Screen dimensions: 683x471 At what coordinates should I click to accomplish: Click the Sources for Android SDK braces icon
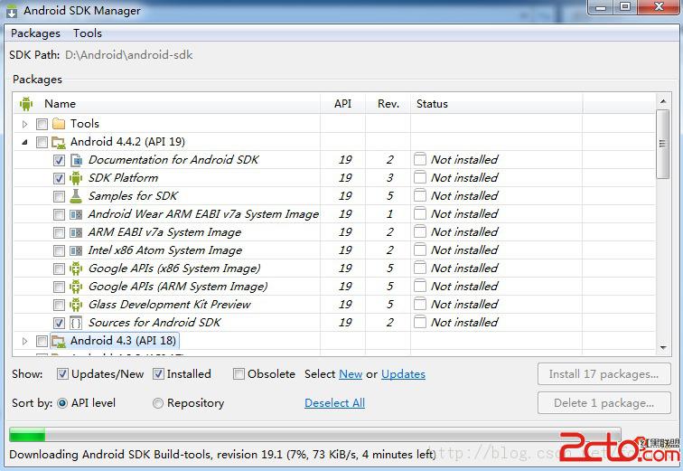(x=76, y=323)
